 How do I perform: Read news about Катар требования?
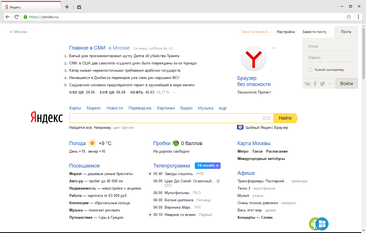pos(125,71)
